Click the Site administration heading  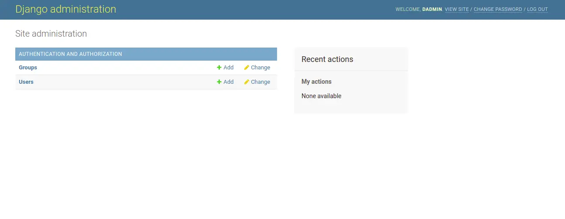point(51,34)
